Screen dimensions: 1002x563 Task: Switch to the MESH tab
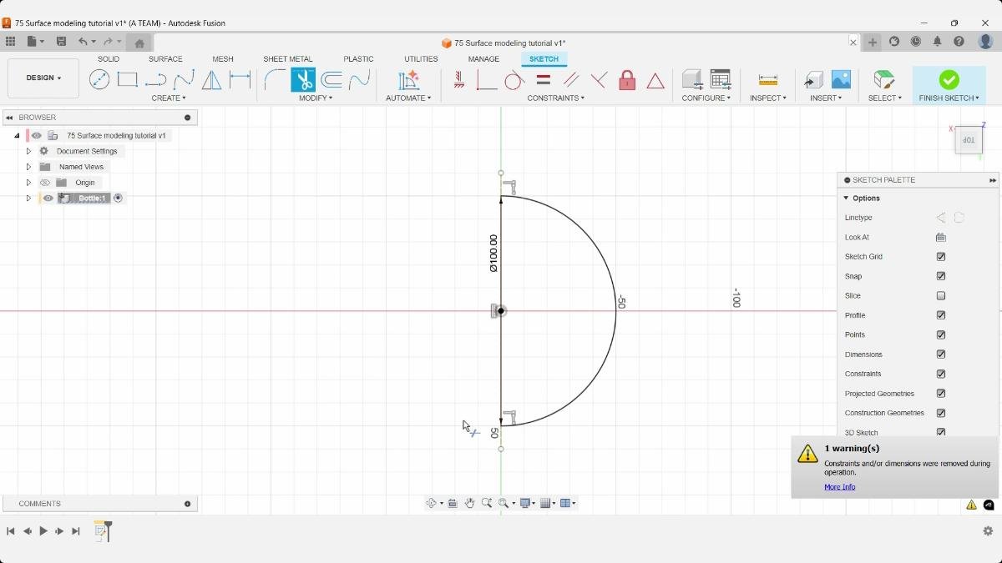pos(223,59)
